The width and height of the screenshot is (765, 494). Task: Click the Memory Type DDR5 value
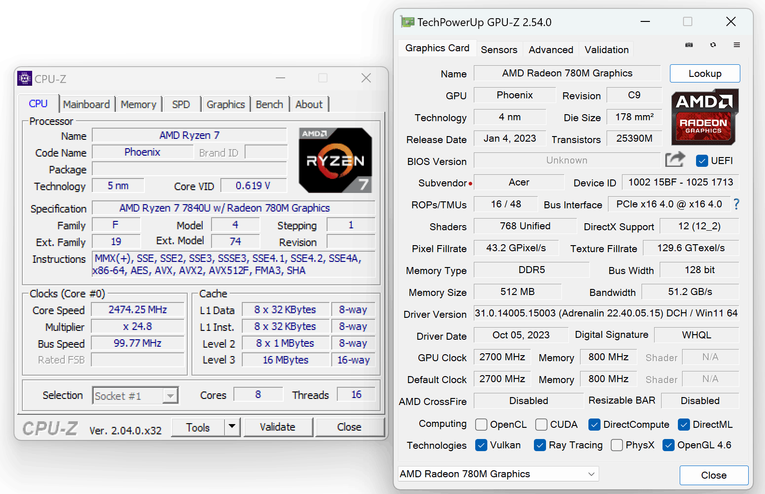click(x=532, y=270)
